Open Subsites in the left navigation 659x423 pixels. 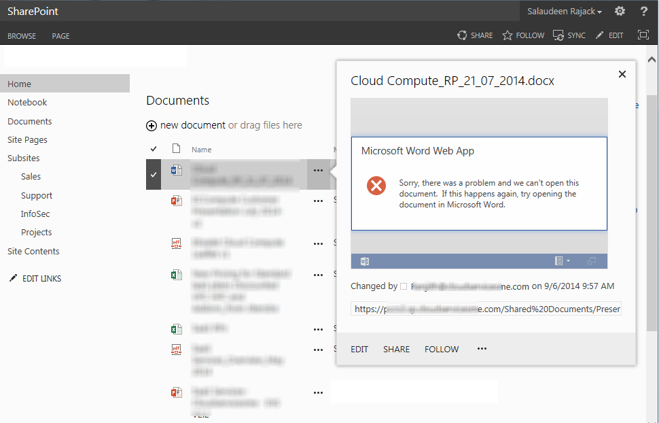24,158
